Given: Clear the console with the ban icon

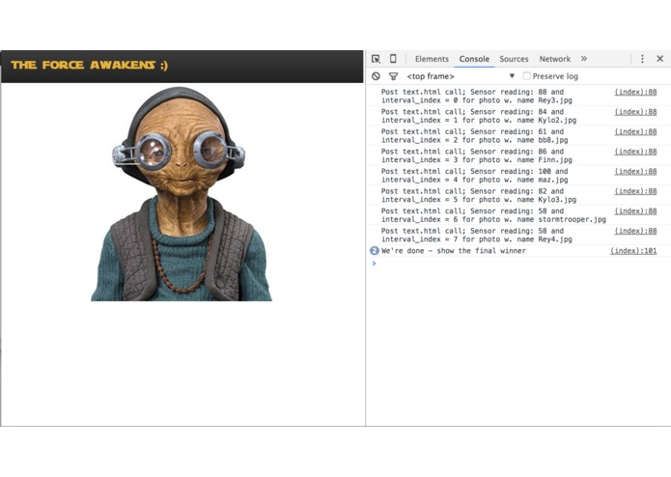Looking at the screenshot, I should click(376, 76).
